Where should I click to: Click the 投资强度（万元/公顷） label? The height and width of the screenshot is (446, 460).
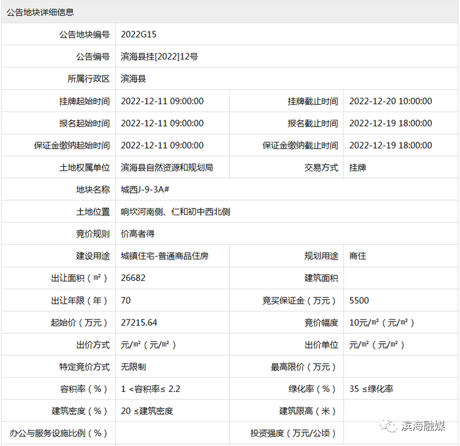pyautogui.click(x=293, y=433)
